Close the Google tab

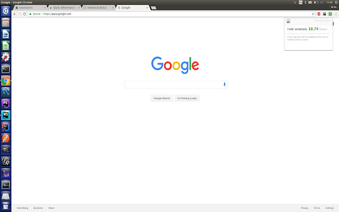(147, 7)
